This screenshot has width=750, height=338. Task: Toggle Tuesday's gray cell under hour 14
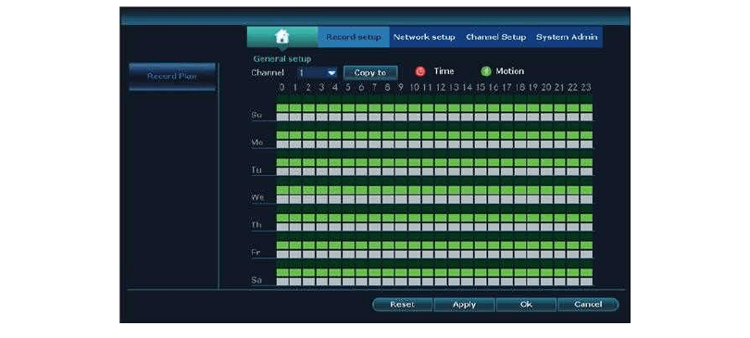pyautogui.click(x=468, y=171)
